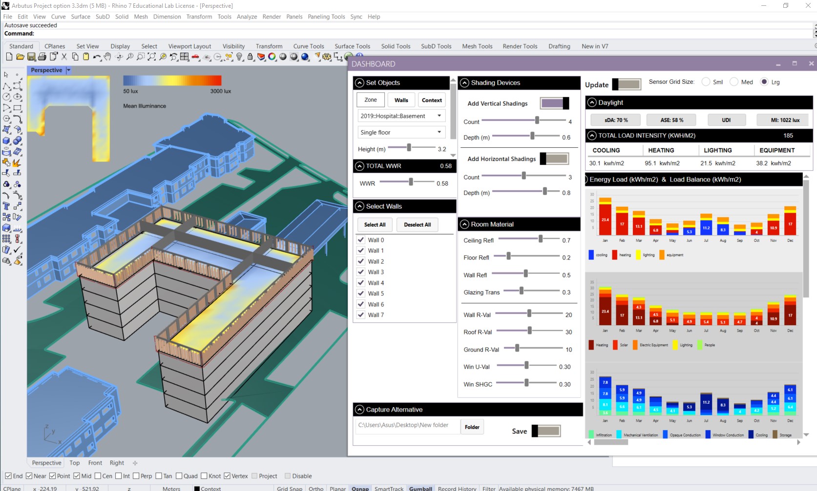Collapse the Room Material section
The height and width of the screenshot is (491, 817).
465,224
